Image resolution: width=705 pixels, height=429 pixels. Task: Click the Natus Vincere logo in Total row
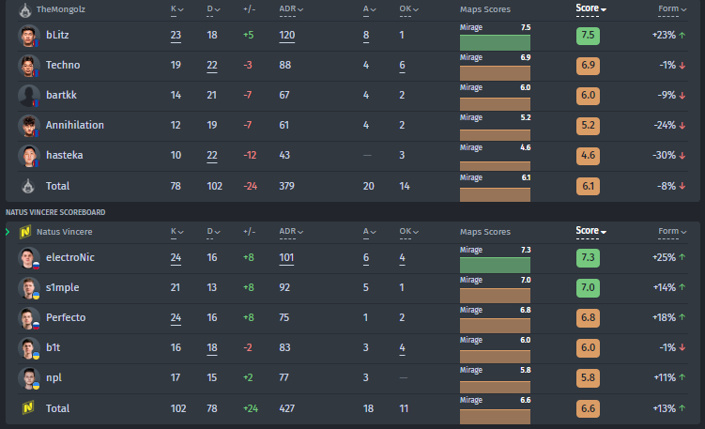tap(28, 408)
